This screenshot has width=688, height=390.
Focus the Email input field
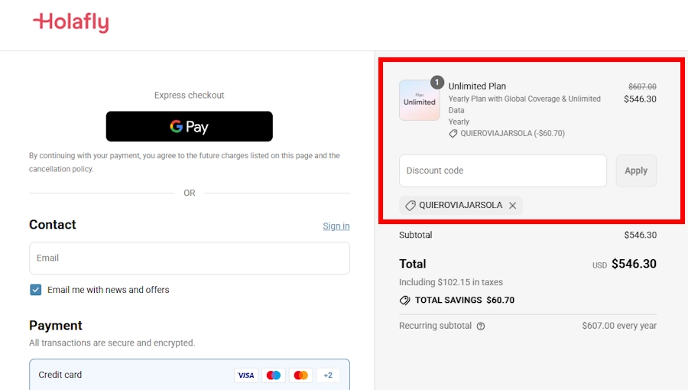pyautogui.click(x=189, y=258)
